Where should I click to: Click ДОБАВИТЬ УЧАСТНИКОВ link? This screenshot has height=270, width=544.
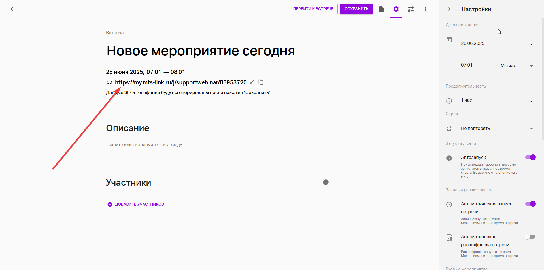136,204
